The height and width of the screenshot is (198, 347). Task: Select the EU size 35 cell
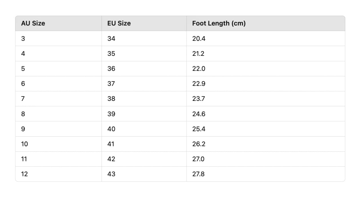pyautogui.click(x=144, y=54)
